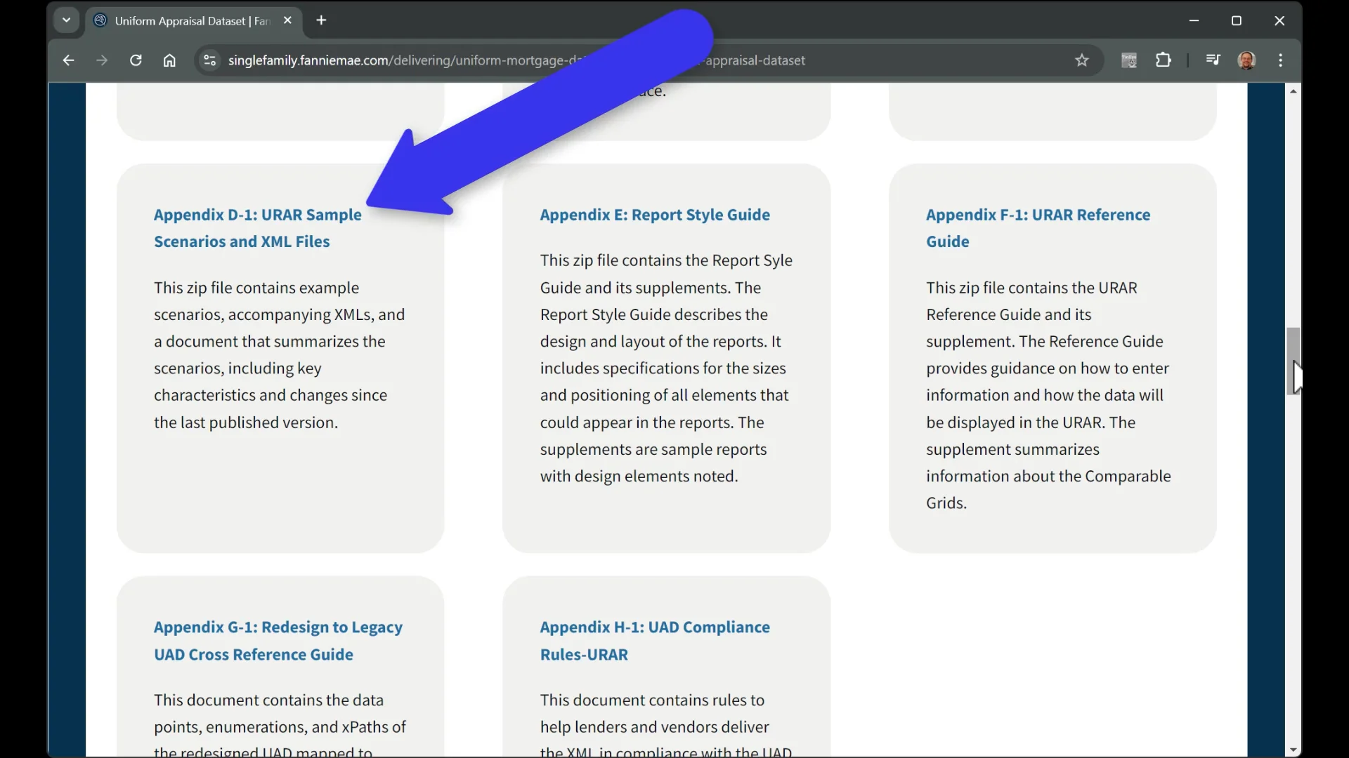Open Chrome three-dot menu
The height and width of the screenshot is (758, 1349).
pos(1281,60)
